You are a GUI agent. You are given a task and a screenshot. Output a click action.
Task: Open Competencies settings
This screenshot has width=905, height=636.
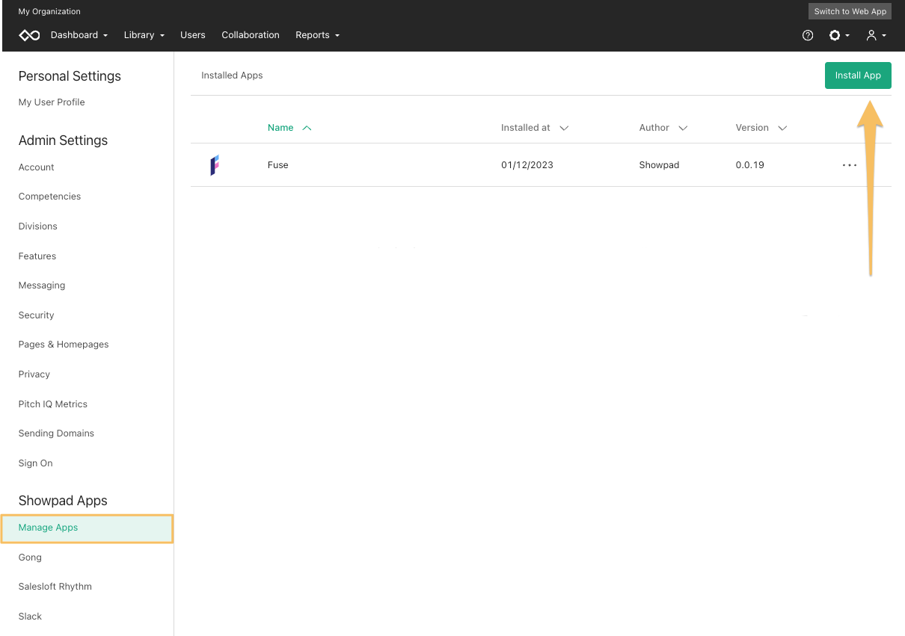(x=49, y=197)
